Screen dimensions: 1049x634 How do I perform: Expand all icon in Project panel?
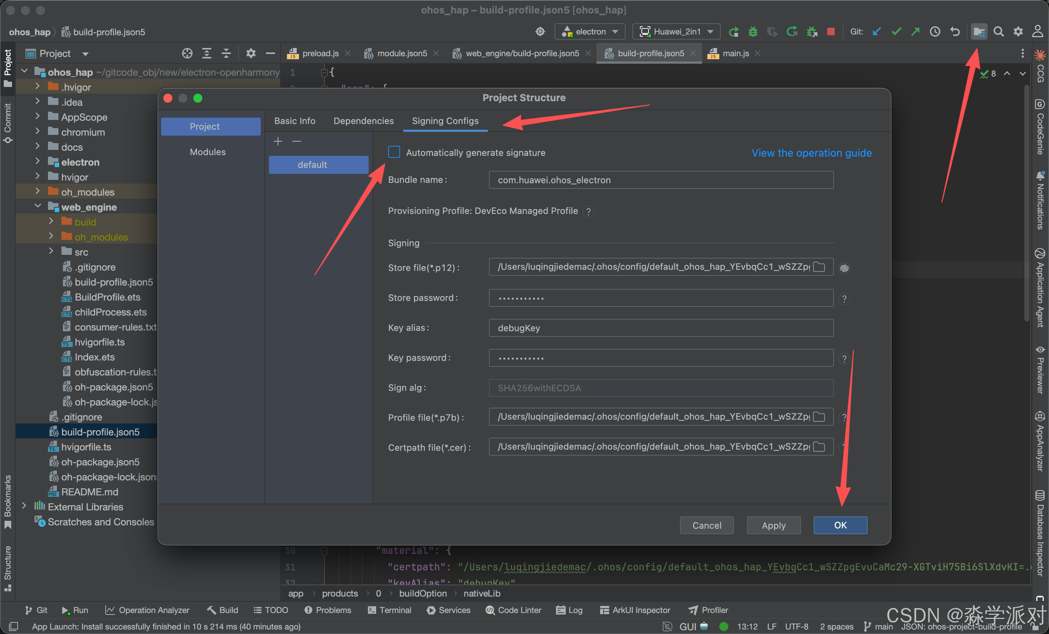coord(206,53)
